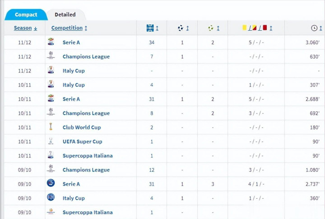Click UEFA Super Cup logo icon

coord(51,141)
